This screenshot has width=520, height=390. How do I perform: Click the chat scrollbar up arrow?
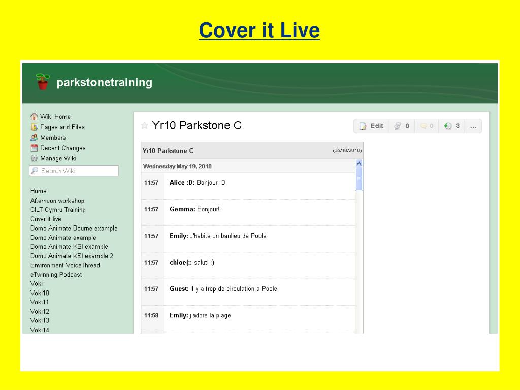pos(359,163)
